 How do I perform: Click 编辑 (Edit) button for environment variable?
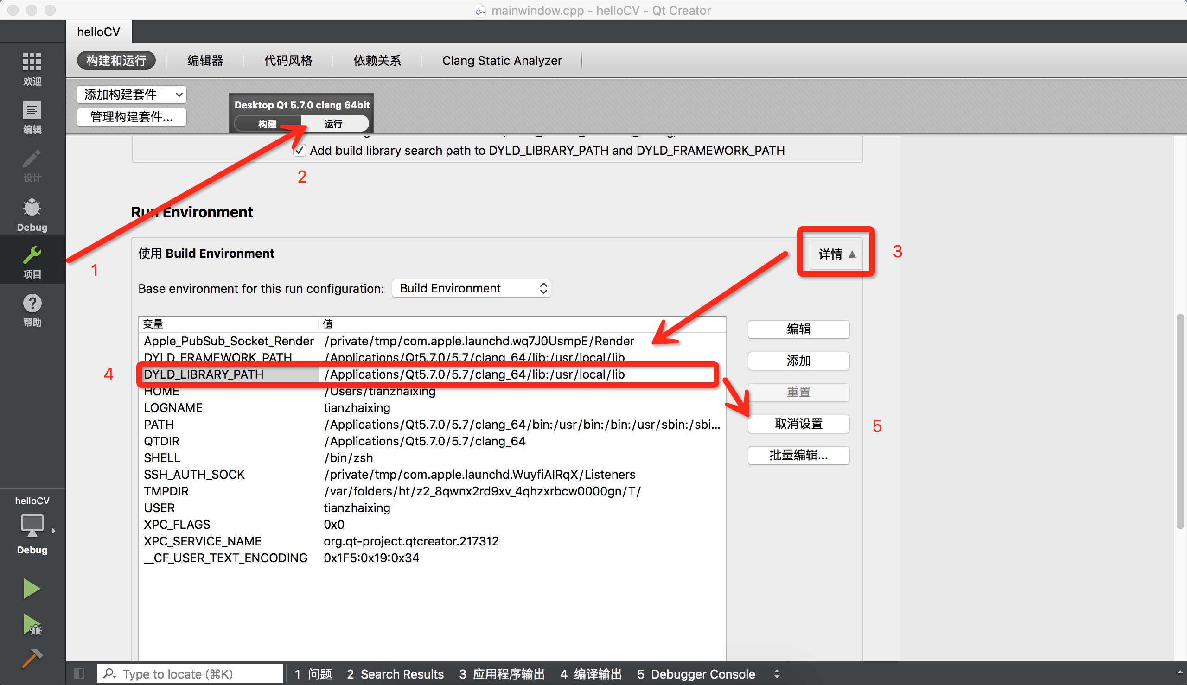[x=797, y=329]
